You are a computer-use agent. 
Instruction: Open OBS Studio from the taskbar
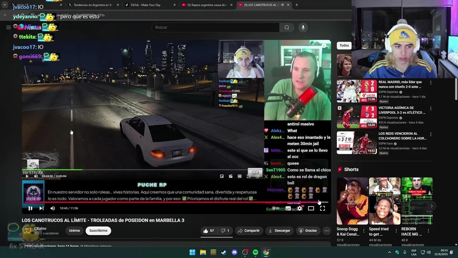(245, 252)
